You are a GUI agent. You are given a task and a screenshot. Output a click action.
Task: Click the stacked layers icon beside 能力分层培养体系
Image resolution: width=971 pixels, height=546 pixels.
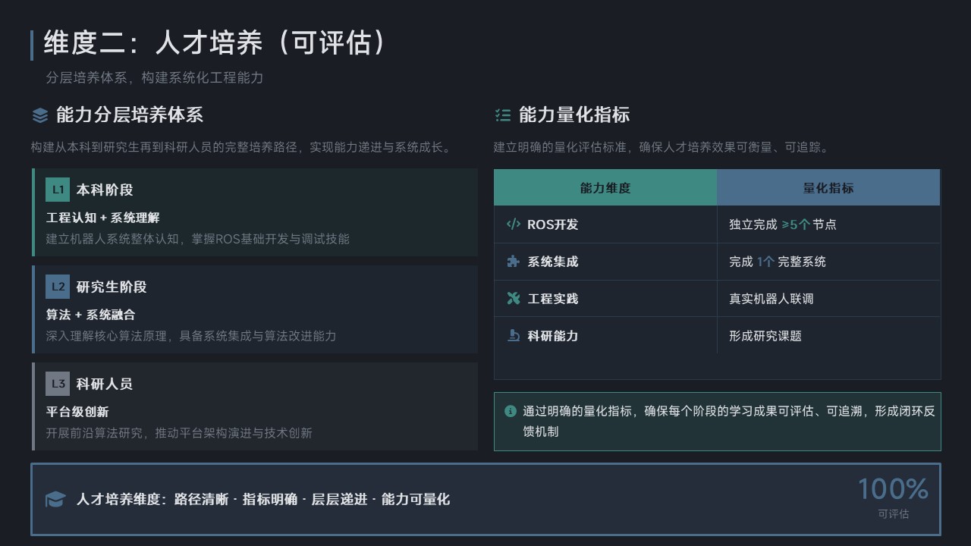pos(40,115)
